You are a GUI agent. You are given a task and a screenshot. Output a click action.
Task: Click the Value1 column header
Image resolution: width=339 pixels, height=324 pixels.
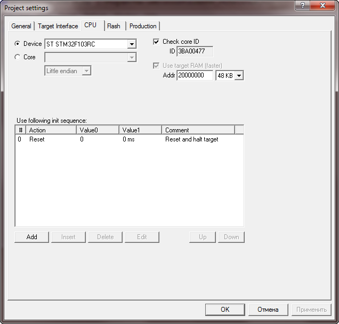(x=140, y=130)
